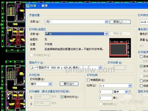The height and width of the screenshot is (111, 148).
Task: Open the 比例 scale 1:1 dropdown
Action: (116, 86)
